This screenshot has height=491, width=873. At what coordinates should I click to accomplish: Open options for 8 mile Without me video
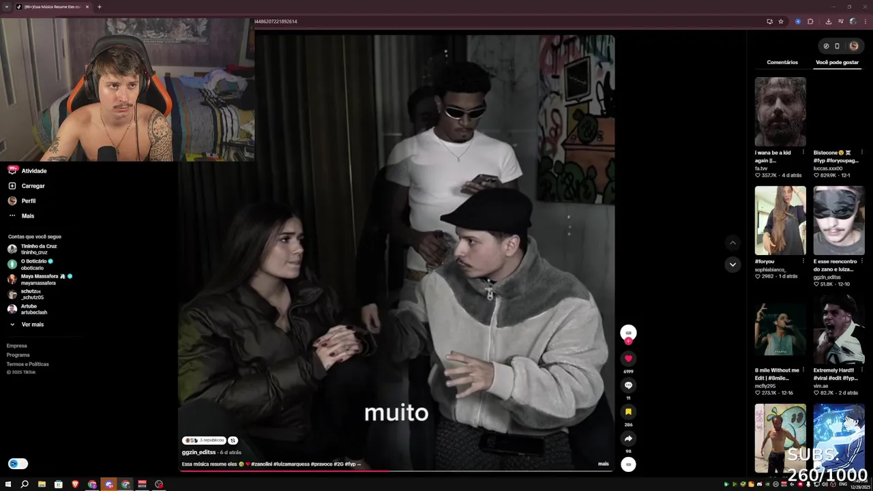(x=803, y=370)
